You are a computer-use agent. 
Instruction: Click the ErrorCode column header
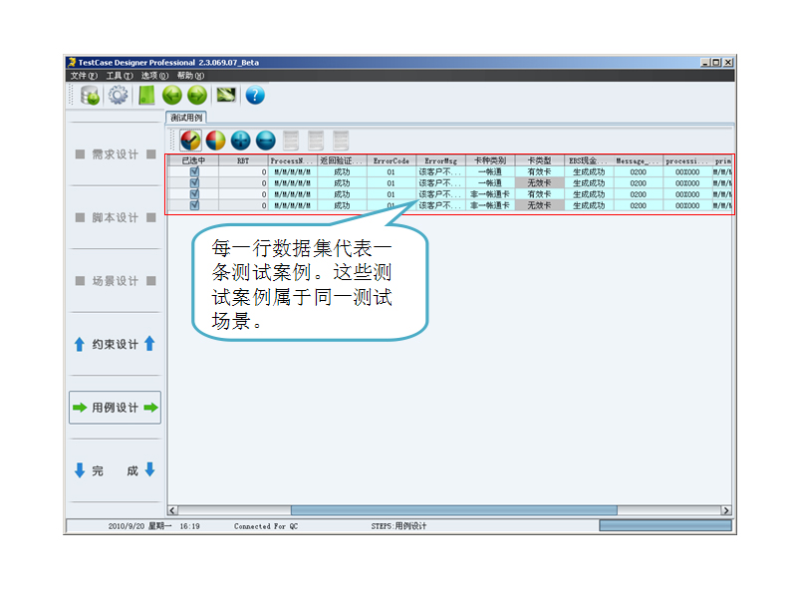tap(392, 160)
